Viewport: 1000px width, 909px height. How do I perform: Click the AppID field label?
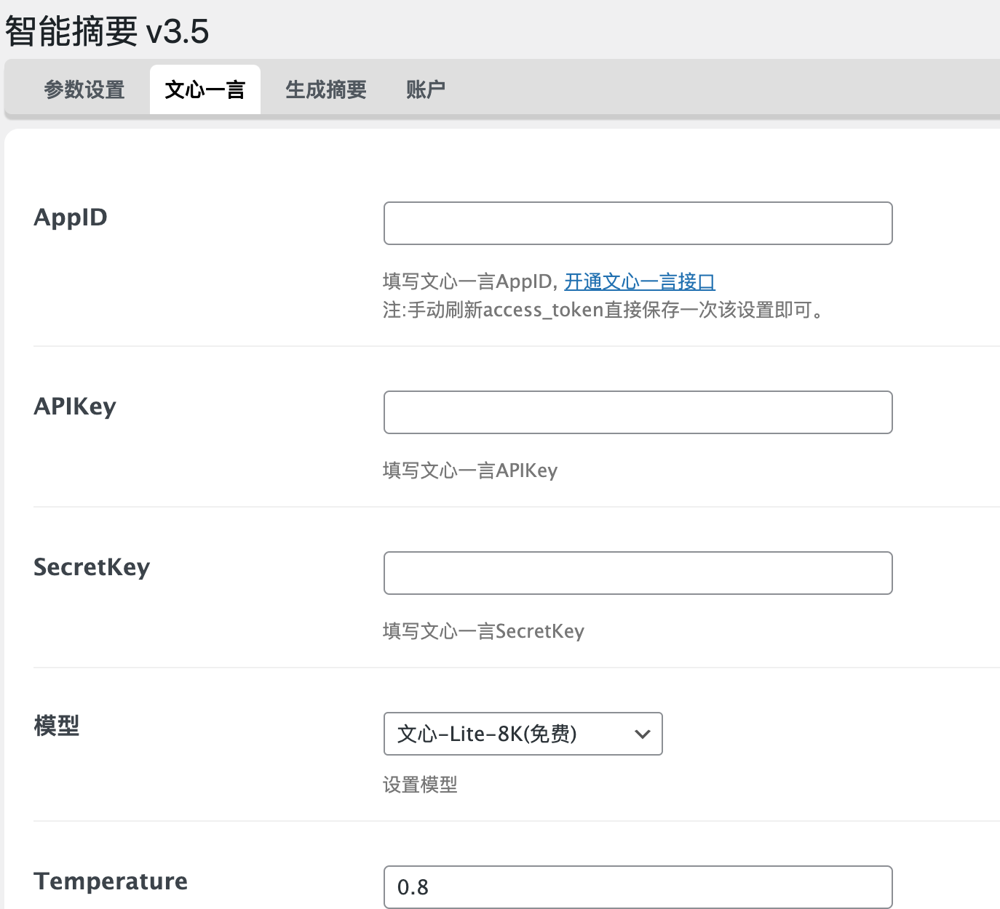[x=70, y=217]
